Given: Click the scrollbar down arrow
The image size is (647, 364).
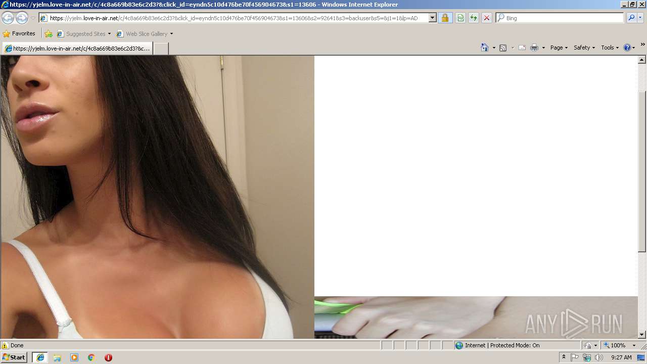Looking at the screenshot, I should [642, 334].
